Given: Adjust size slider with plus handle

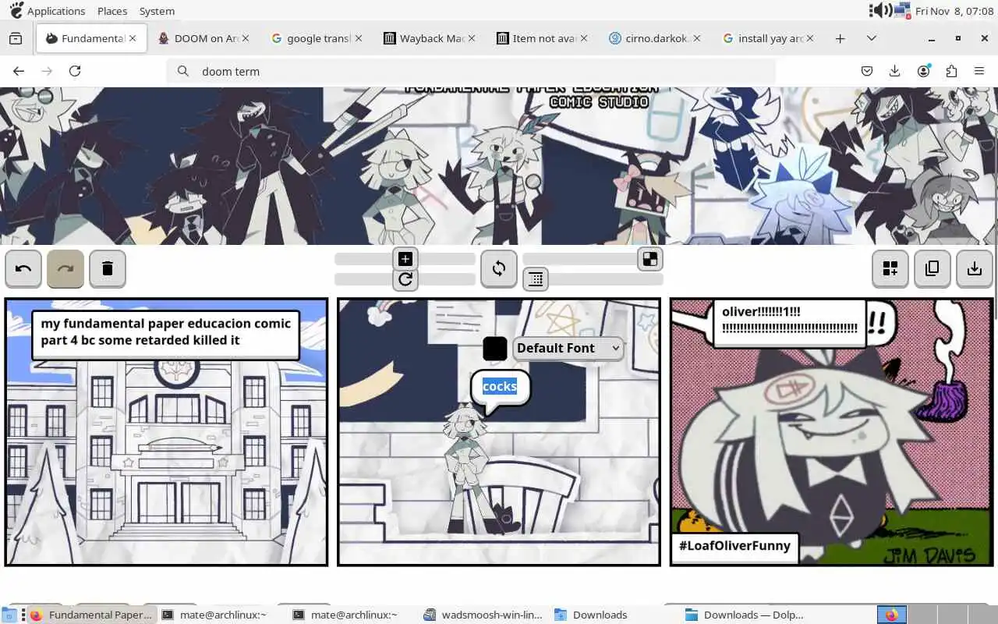Looking at the screenshot, I should (405, 259).
